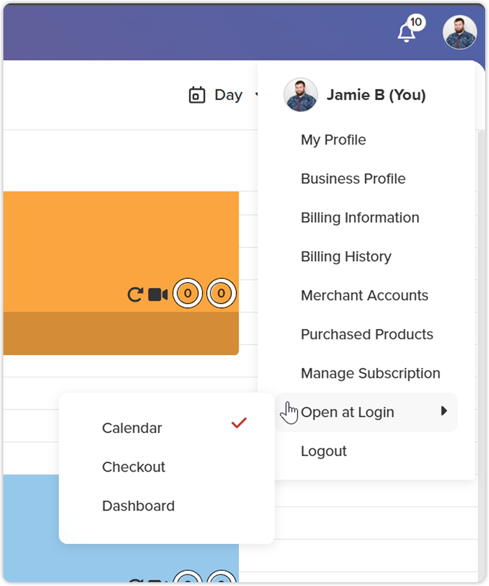Click the second zero coin icon on orange appointment
This screenshot has height=586, width=489.
click(x=221, y=293)
